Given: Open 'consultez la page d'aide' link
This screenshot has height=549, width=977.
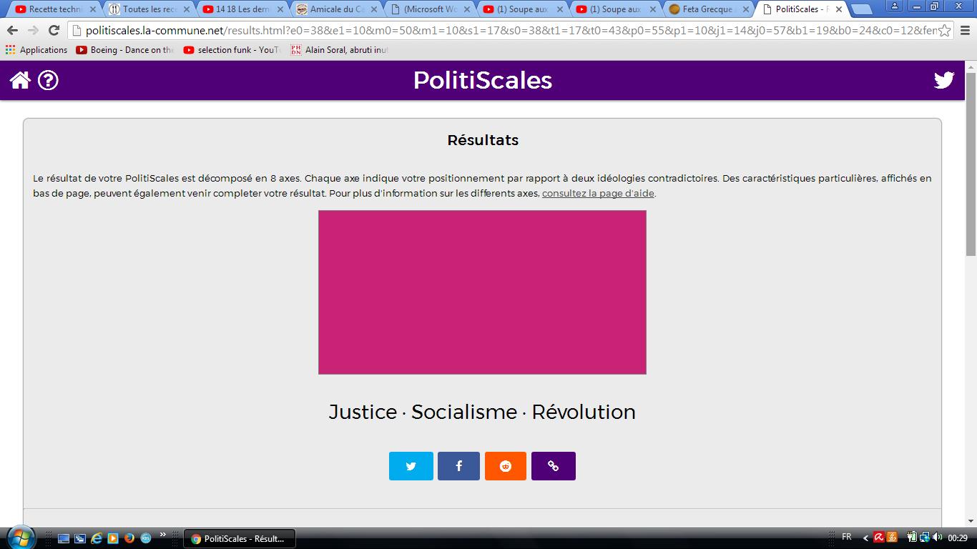Looking at the screenshot, I should pyautogui.click(x=598, y=194).
